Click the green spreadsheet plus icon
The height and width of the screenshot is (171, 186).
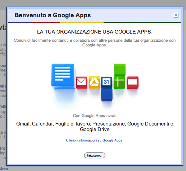[x=119, y=83]
